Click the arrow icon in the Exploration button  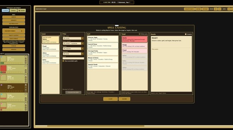[x=22, y=31]
